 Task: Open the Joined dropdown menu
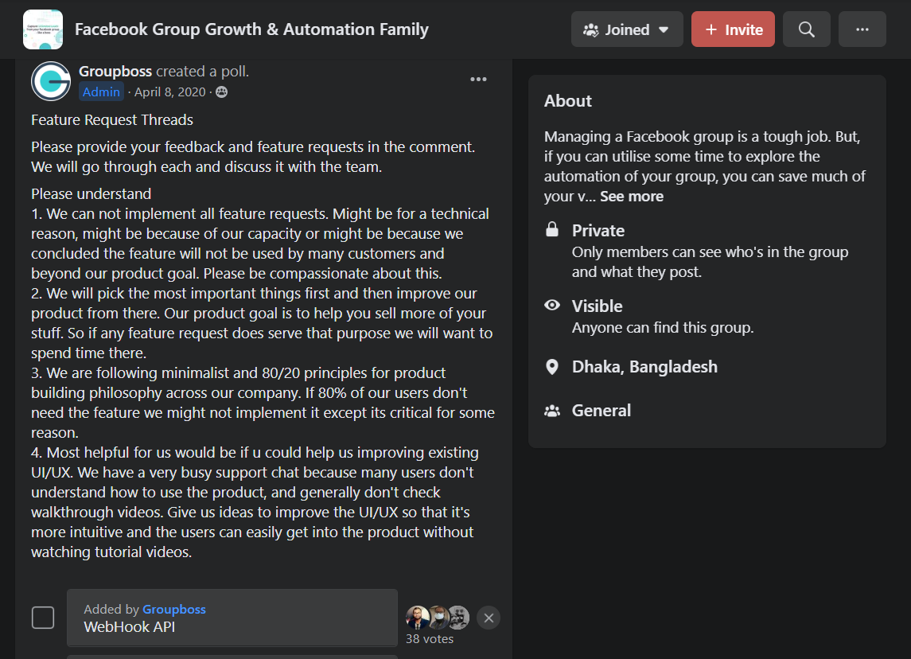(x=627, y=29)
